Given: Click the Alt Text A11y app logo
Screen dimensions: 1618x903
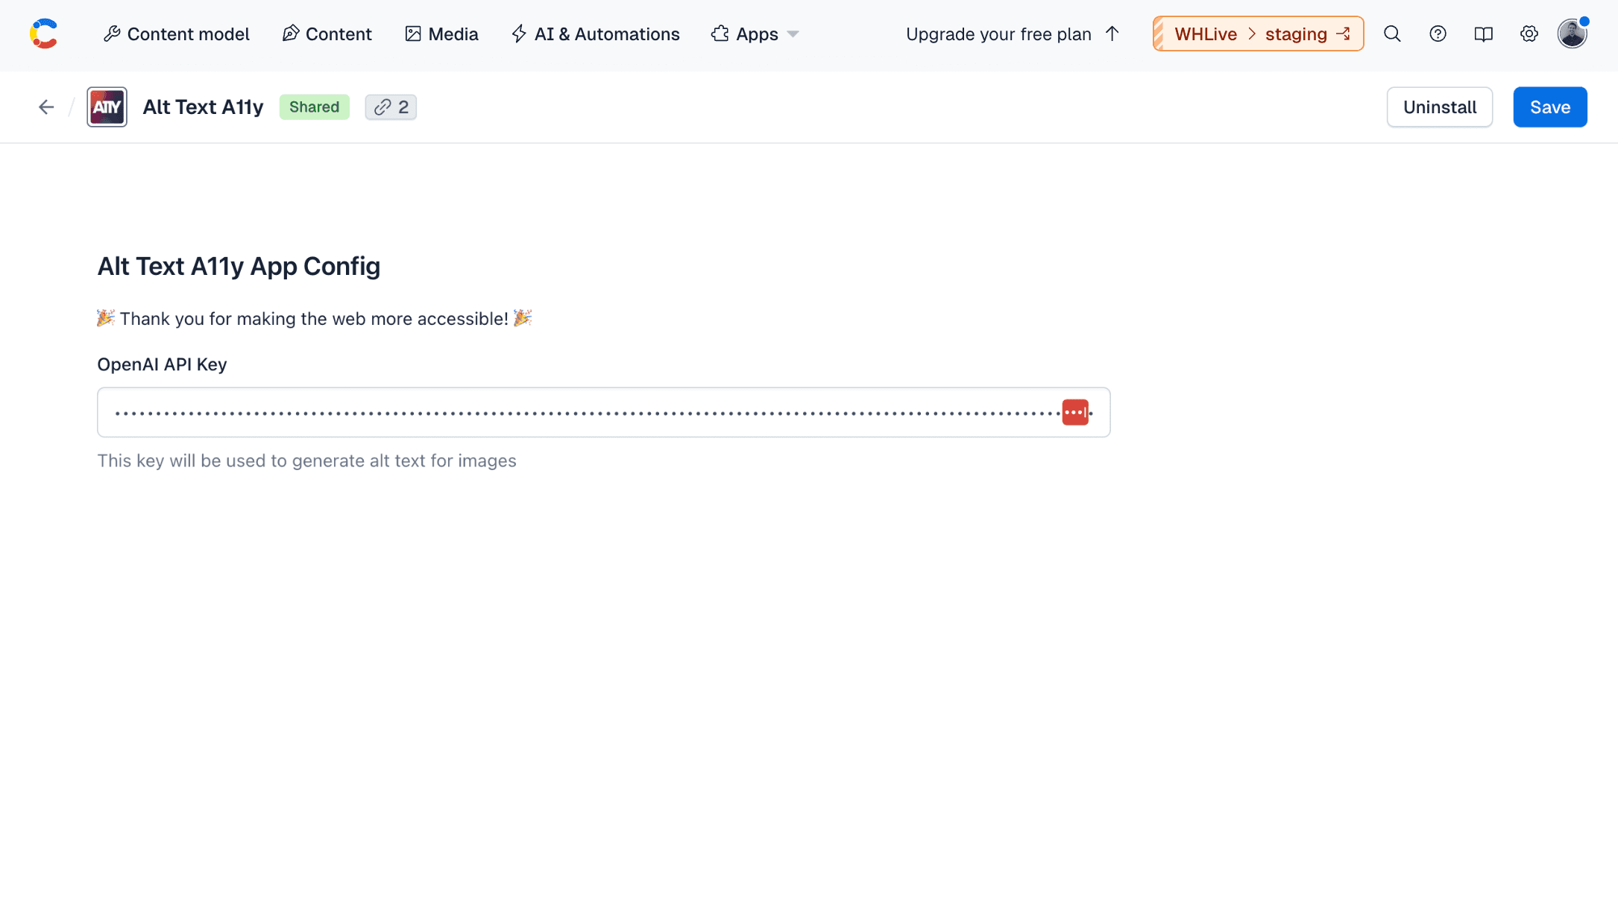Looking at the screenshot, I should click(x=107, y=107).
